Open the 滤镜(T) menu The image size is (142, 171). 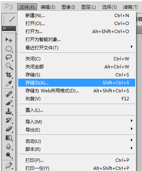coord(130,7)
